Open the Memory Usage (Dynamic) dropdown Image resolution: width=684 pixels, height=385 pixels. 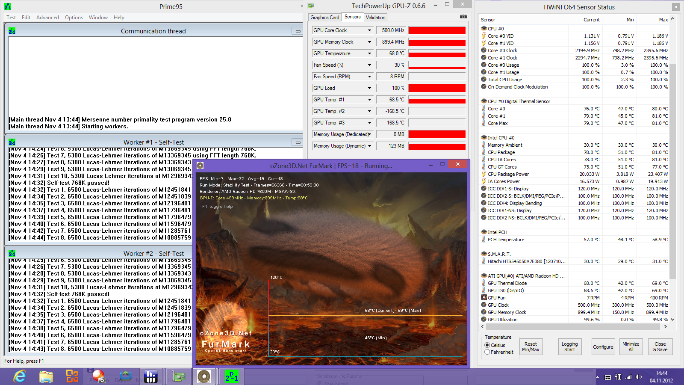(x=369, y=146)
